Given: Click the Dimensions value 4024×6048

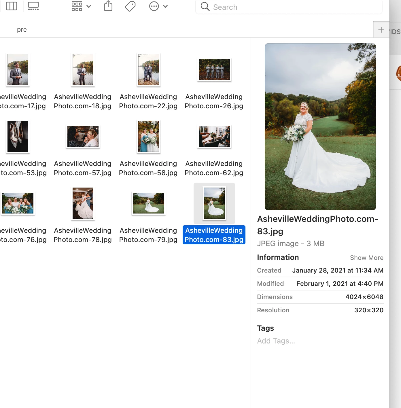Looking at the screenshot, I should (x=364, y=297).
